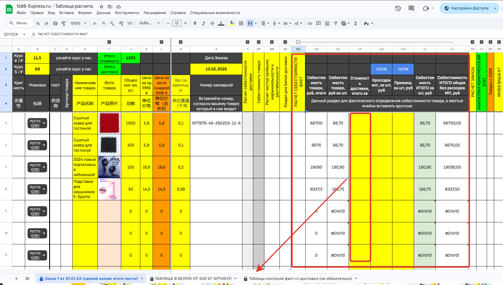The width and height of the screenshot is (503, 285).
Task: Toggle bold formatting
Action: [195, 23]
